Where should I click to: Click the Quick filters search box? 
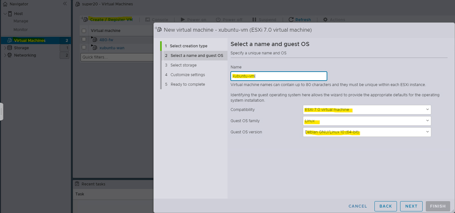(117, 57)
